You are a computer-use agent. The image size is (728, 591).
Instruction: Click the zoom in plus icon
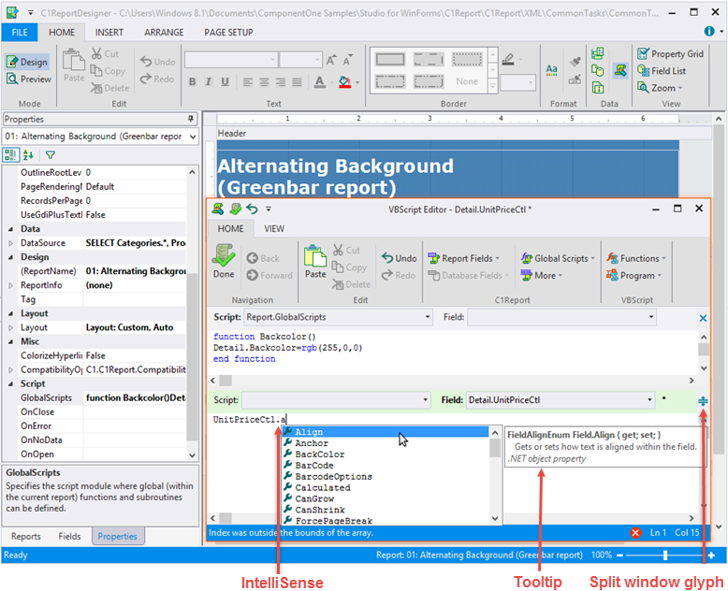pos(711,555)
